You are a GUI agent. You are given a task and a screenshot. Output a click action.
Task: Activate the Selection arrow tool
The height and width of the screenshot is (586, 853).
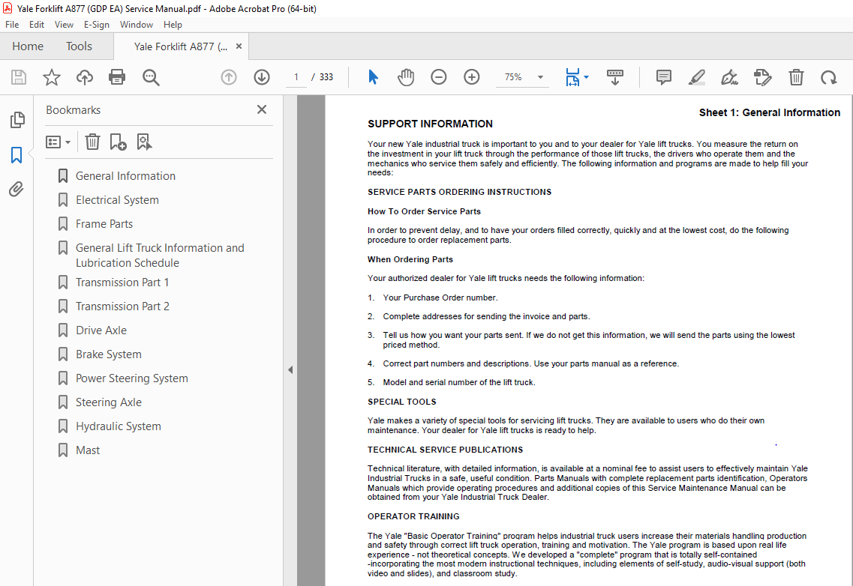point(373,77)
